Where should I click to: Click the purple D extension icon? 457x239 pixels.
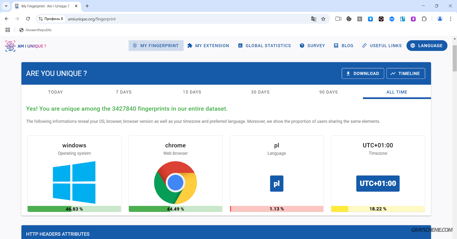click(x=413, y=19)
